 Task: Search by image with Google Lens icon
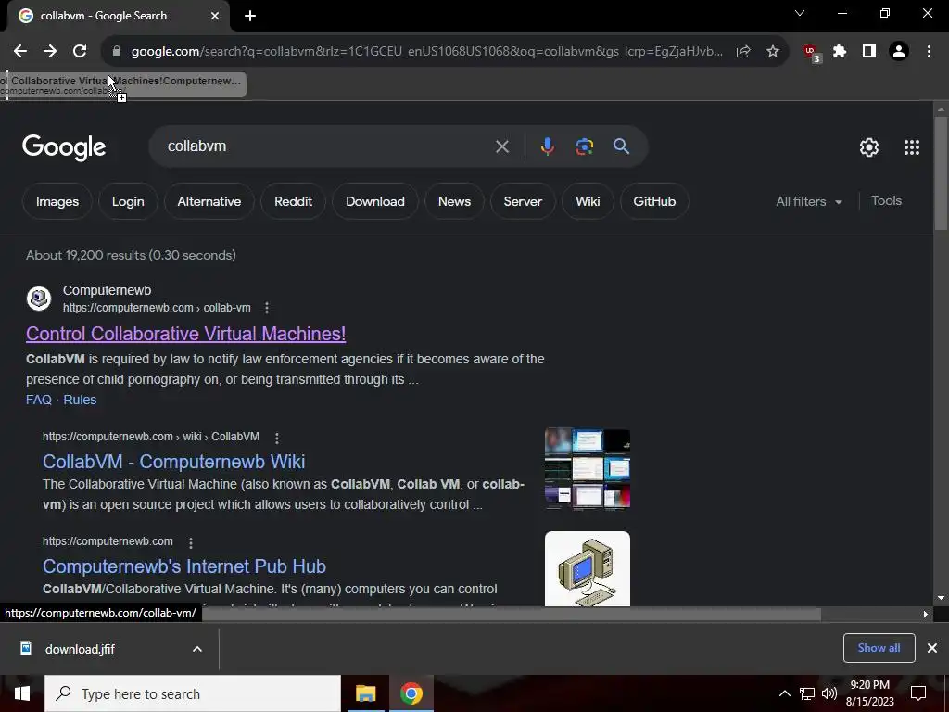coord(584,146)
